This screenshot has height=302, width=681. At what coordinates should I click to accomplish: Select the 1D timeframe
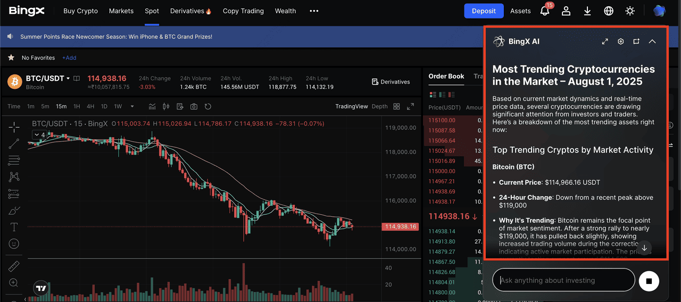point(104,106)
